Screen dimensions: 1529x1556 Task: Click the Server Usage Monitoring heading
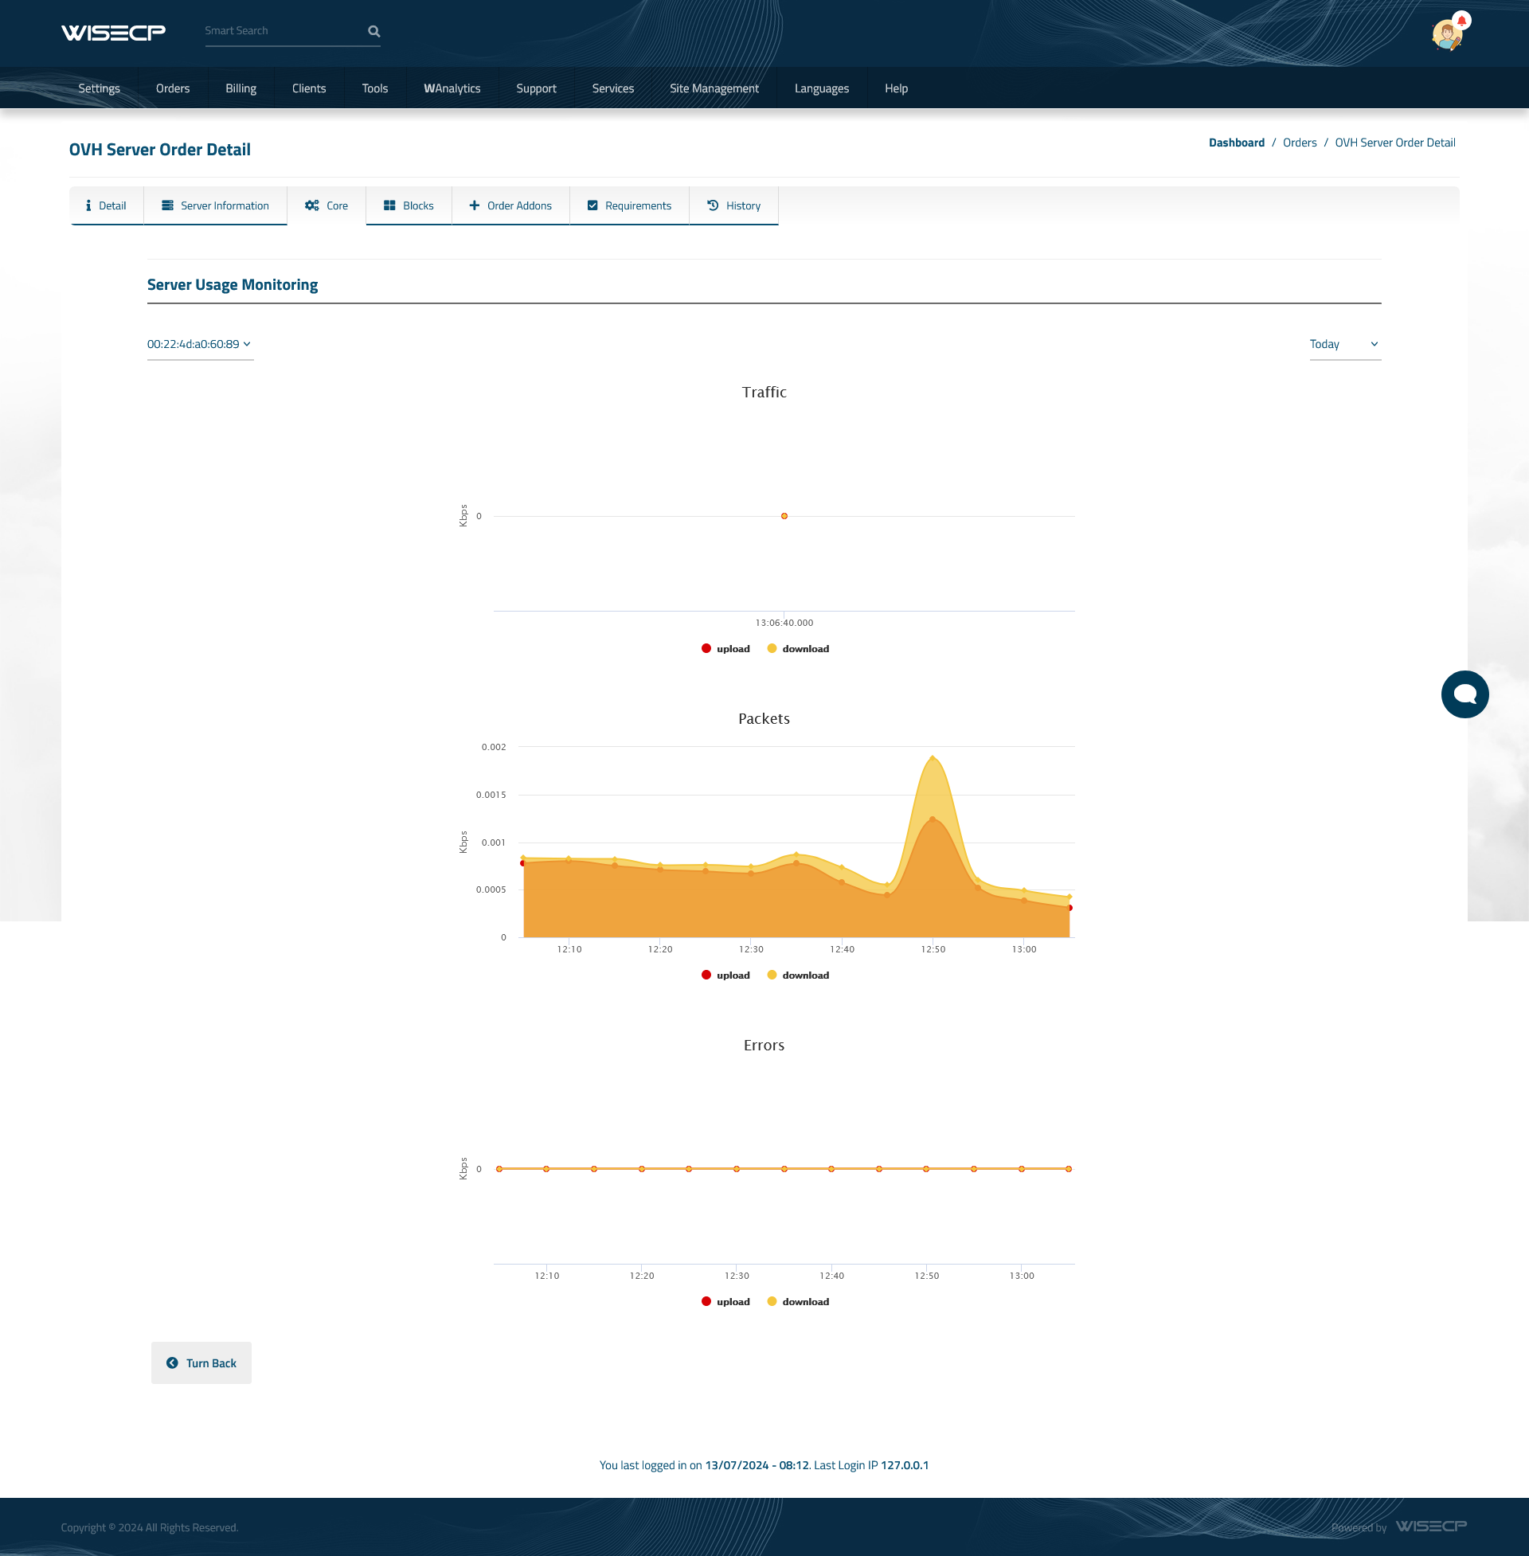click(232, 284)
